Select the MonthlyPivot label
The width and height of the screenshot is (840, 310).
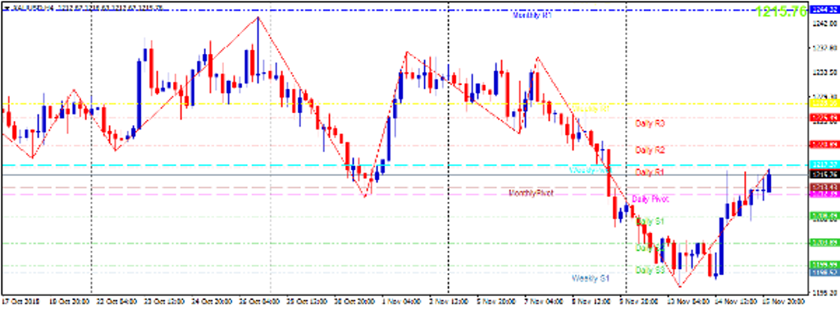pyautogui.click(x=531, y=192)
